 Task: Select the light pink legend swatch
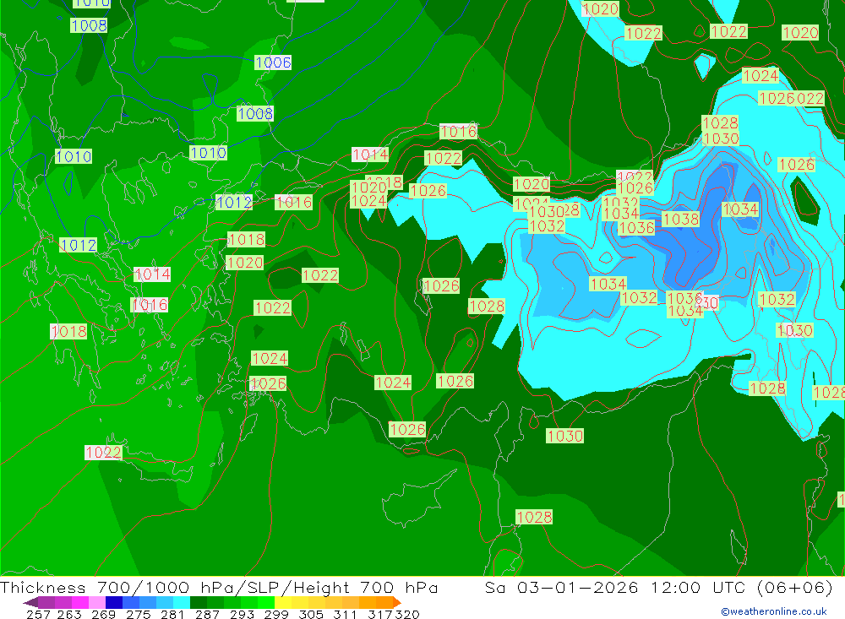pos(96,602)
